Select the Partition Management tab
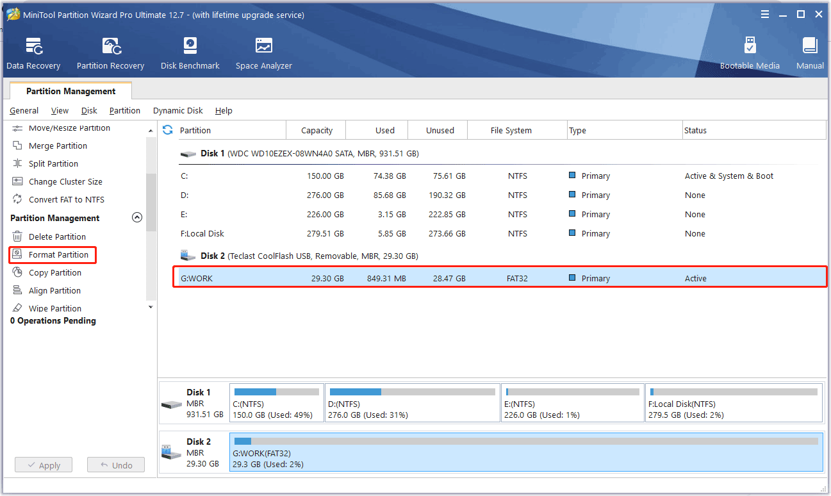This screenshot has height=496, width=831. click(70, 91)
